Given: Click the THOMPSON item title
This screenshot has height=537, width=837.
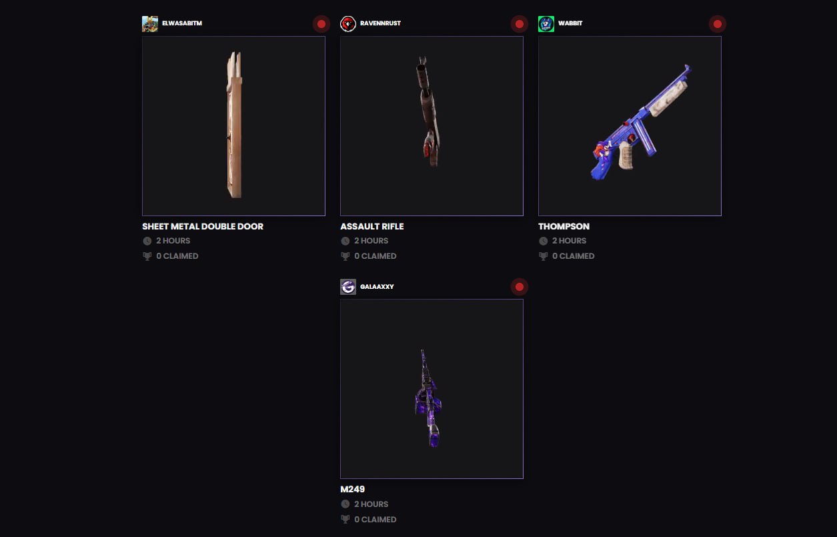Looking at the screenshot, I should pos(564,226).
